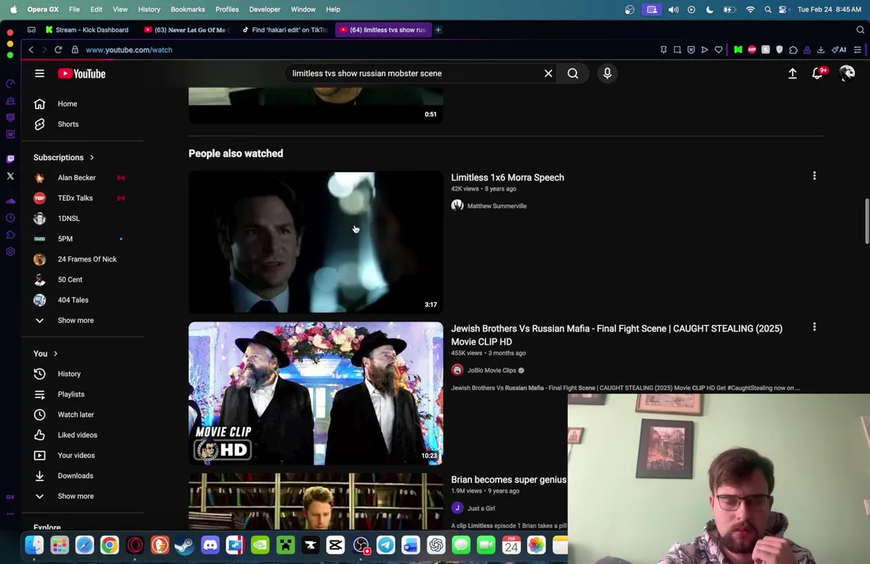
Task: Open Telegram from the Dock
Action: click(386, 545)
